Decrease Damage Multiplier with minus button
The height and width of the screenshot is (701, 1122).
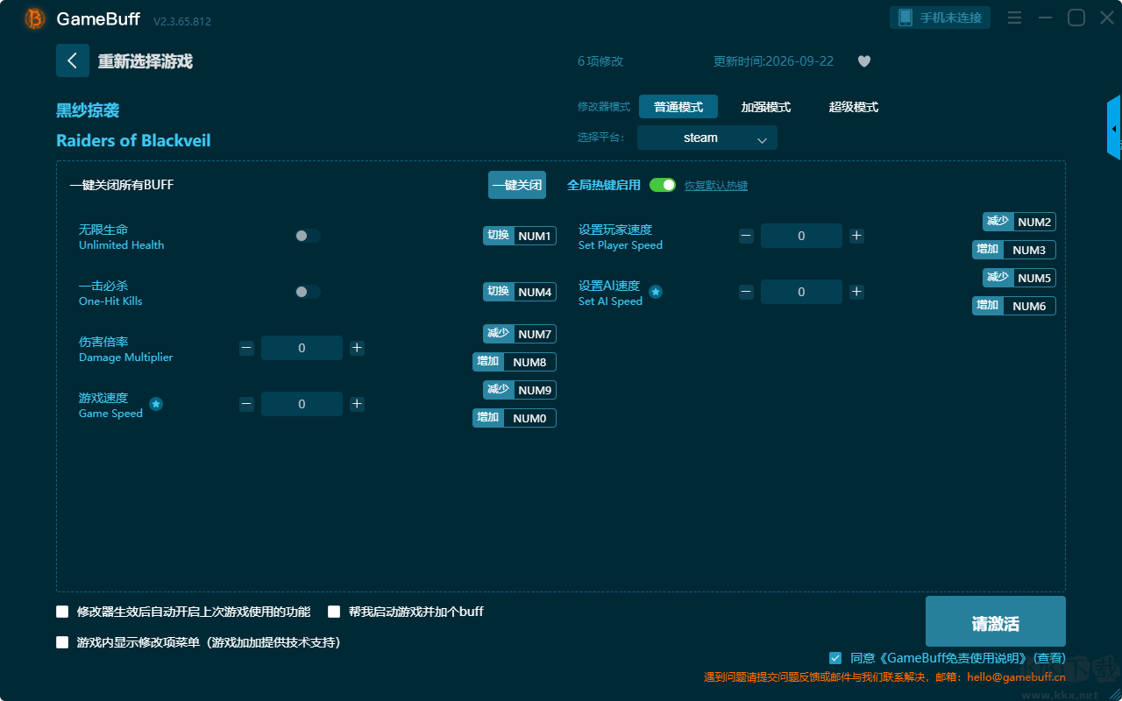(x=246, y=348)
